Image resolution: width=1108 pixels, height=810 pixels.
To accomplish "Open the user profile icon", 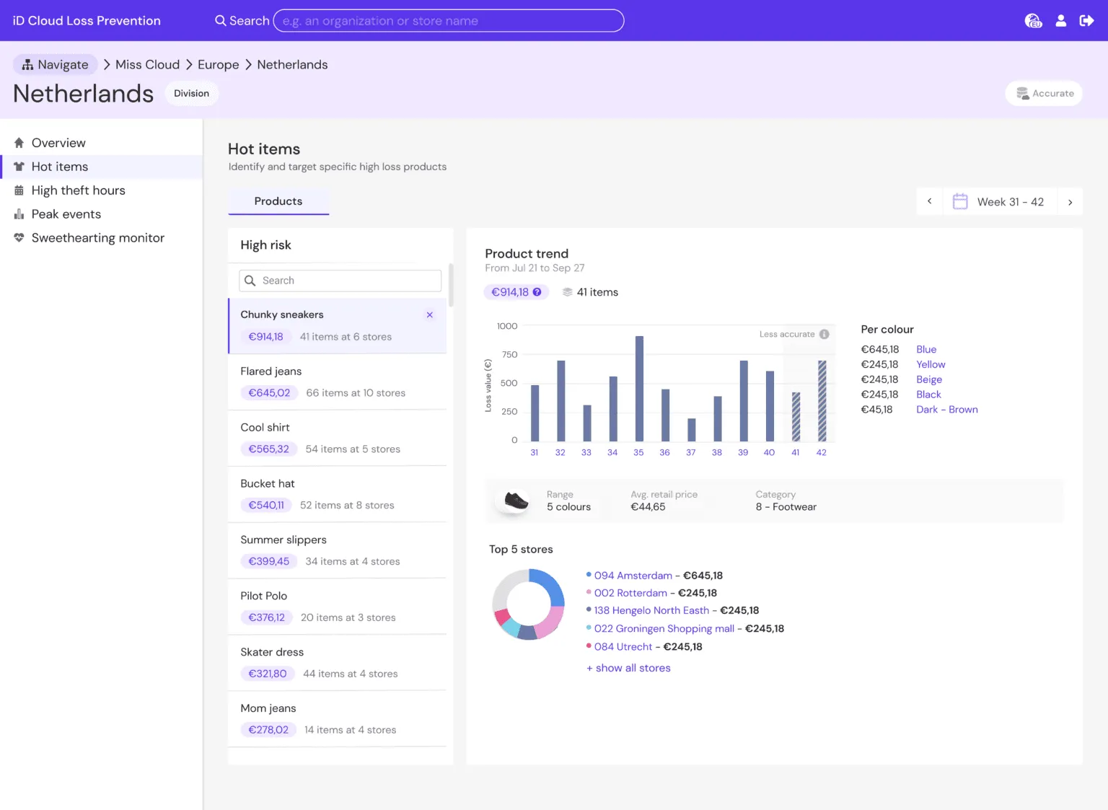I will [x=1060, y=21].
